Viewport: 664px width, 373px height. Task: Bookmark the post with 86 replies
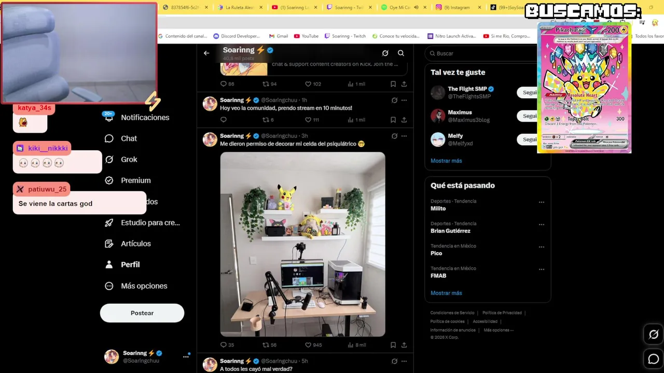393,84
